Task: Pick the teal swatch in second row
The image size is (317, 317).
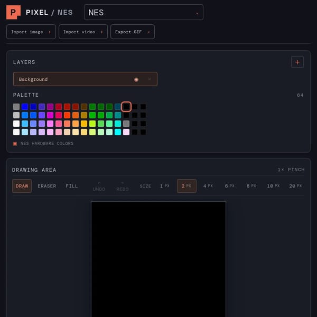Action: point(118,115)
